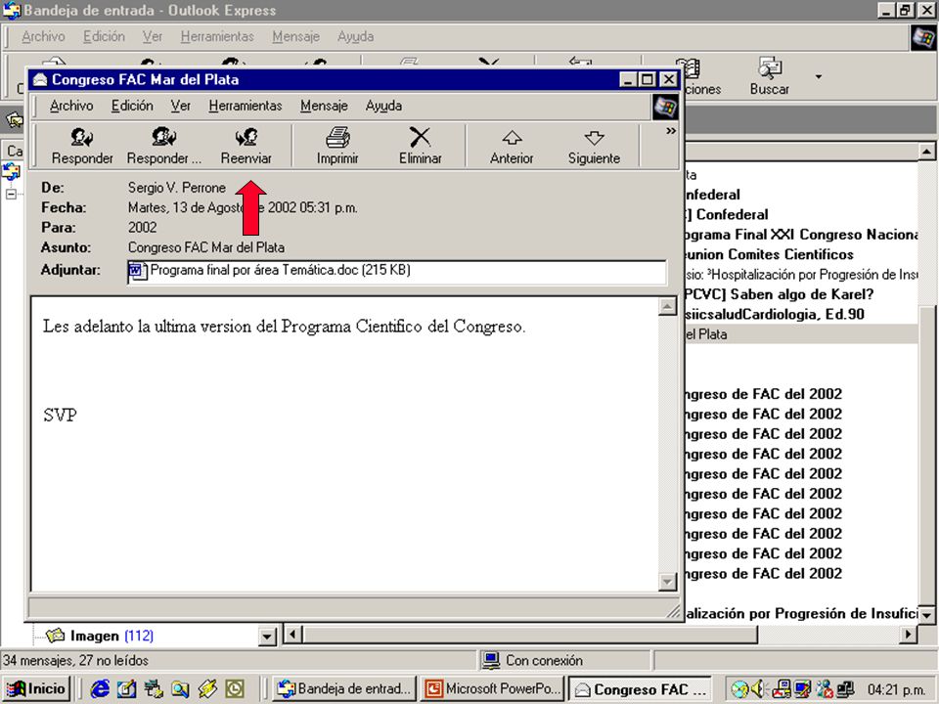Click the Windows logo in message window

(665, 108)
